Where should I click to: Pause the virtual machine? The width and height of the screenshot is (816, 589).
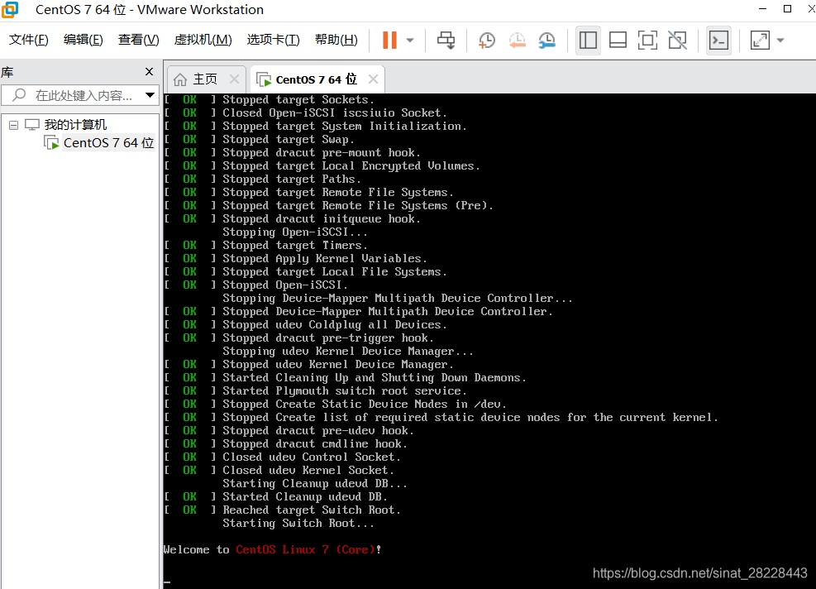pyautogui.click(x=389, y=40)
